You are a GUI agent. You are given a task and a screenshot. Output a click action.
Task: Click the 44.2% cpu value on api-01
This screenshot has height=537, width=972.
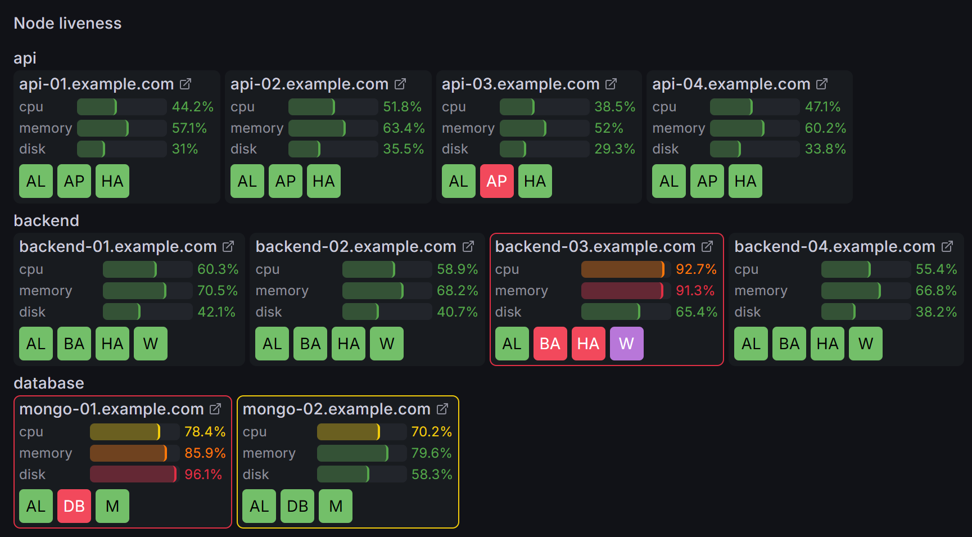[193, 107]
